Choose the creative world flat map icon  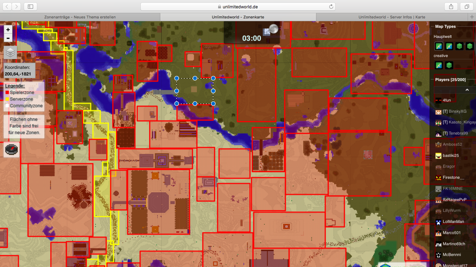pos(439,65)
